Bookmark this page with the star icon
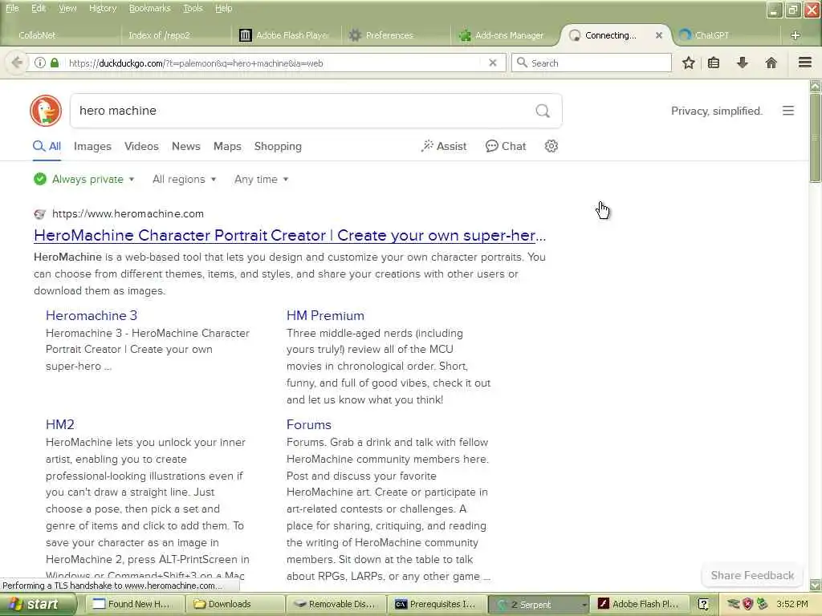This screenshot has height=616, width=822. pyautogui.click(x=688, y=63)
